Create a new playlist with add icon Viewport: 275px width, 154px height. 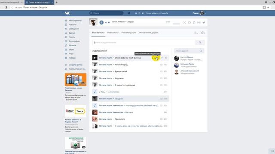coord(196,33)
